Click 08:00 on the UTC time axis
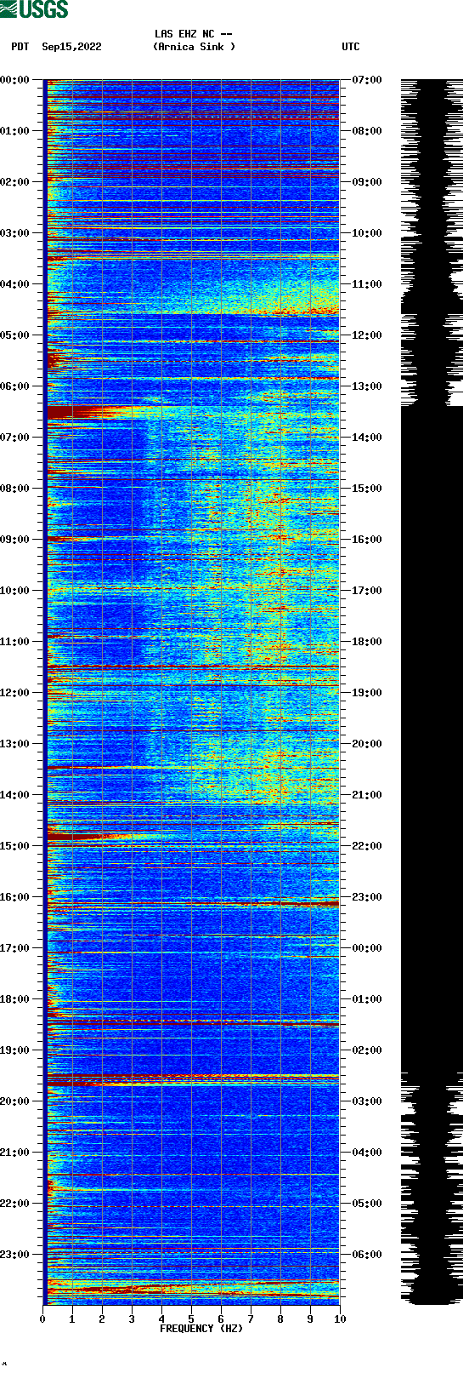The image size is (469, 1373). (367, 131)
